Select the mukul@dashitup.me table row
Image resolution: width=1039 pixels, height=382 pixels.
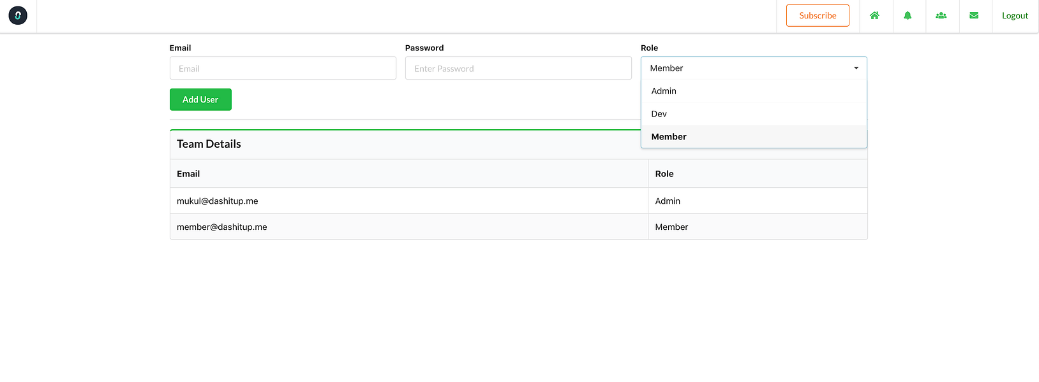click(x=218, y=201)
